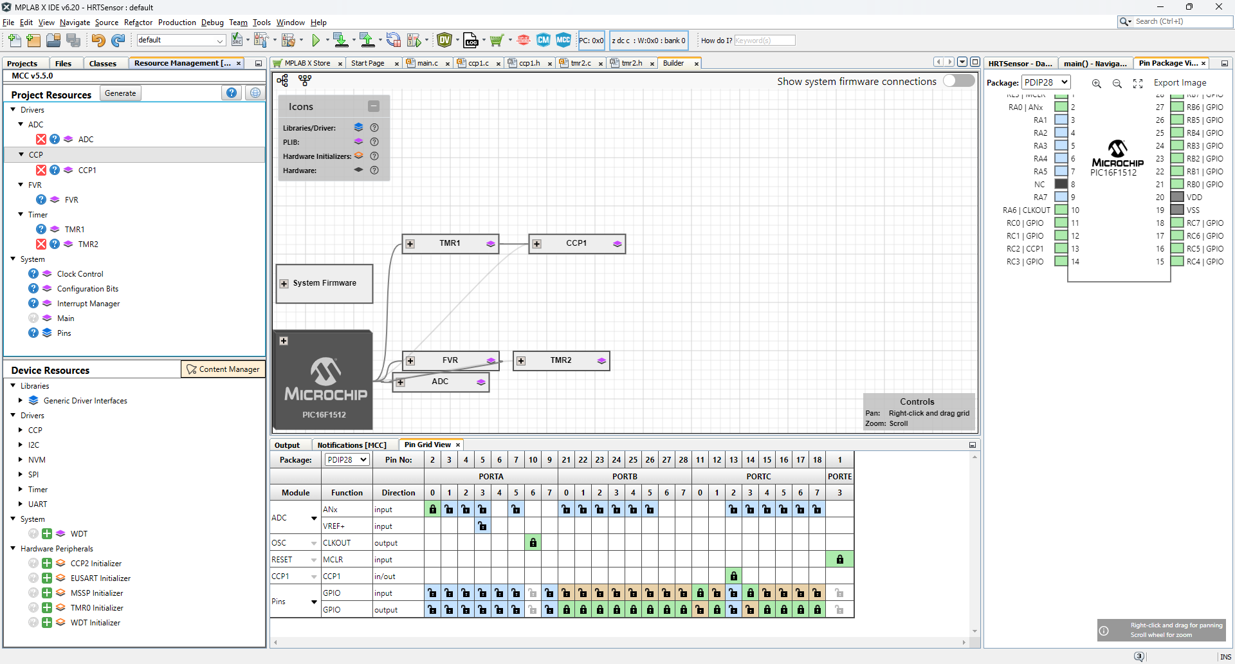1235x664 pixels.
Task: Click the Debug Project icon
Action: coord(414,41)
